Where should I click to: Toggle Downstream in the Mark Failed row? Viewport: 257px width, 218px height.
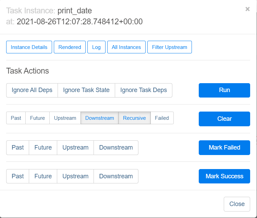pos(116,148)
